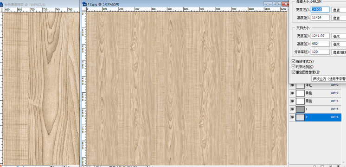The height and width of the screenshot is (167, 346).
Task: Select the 黄色 channel by its name
Action: [308, 93]
